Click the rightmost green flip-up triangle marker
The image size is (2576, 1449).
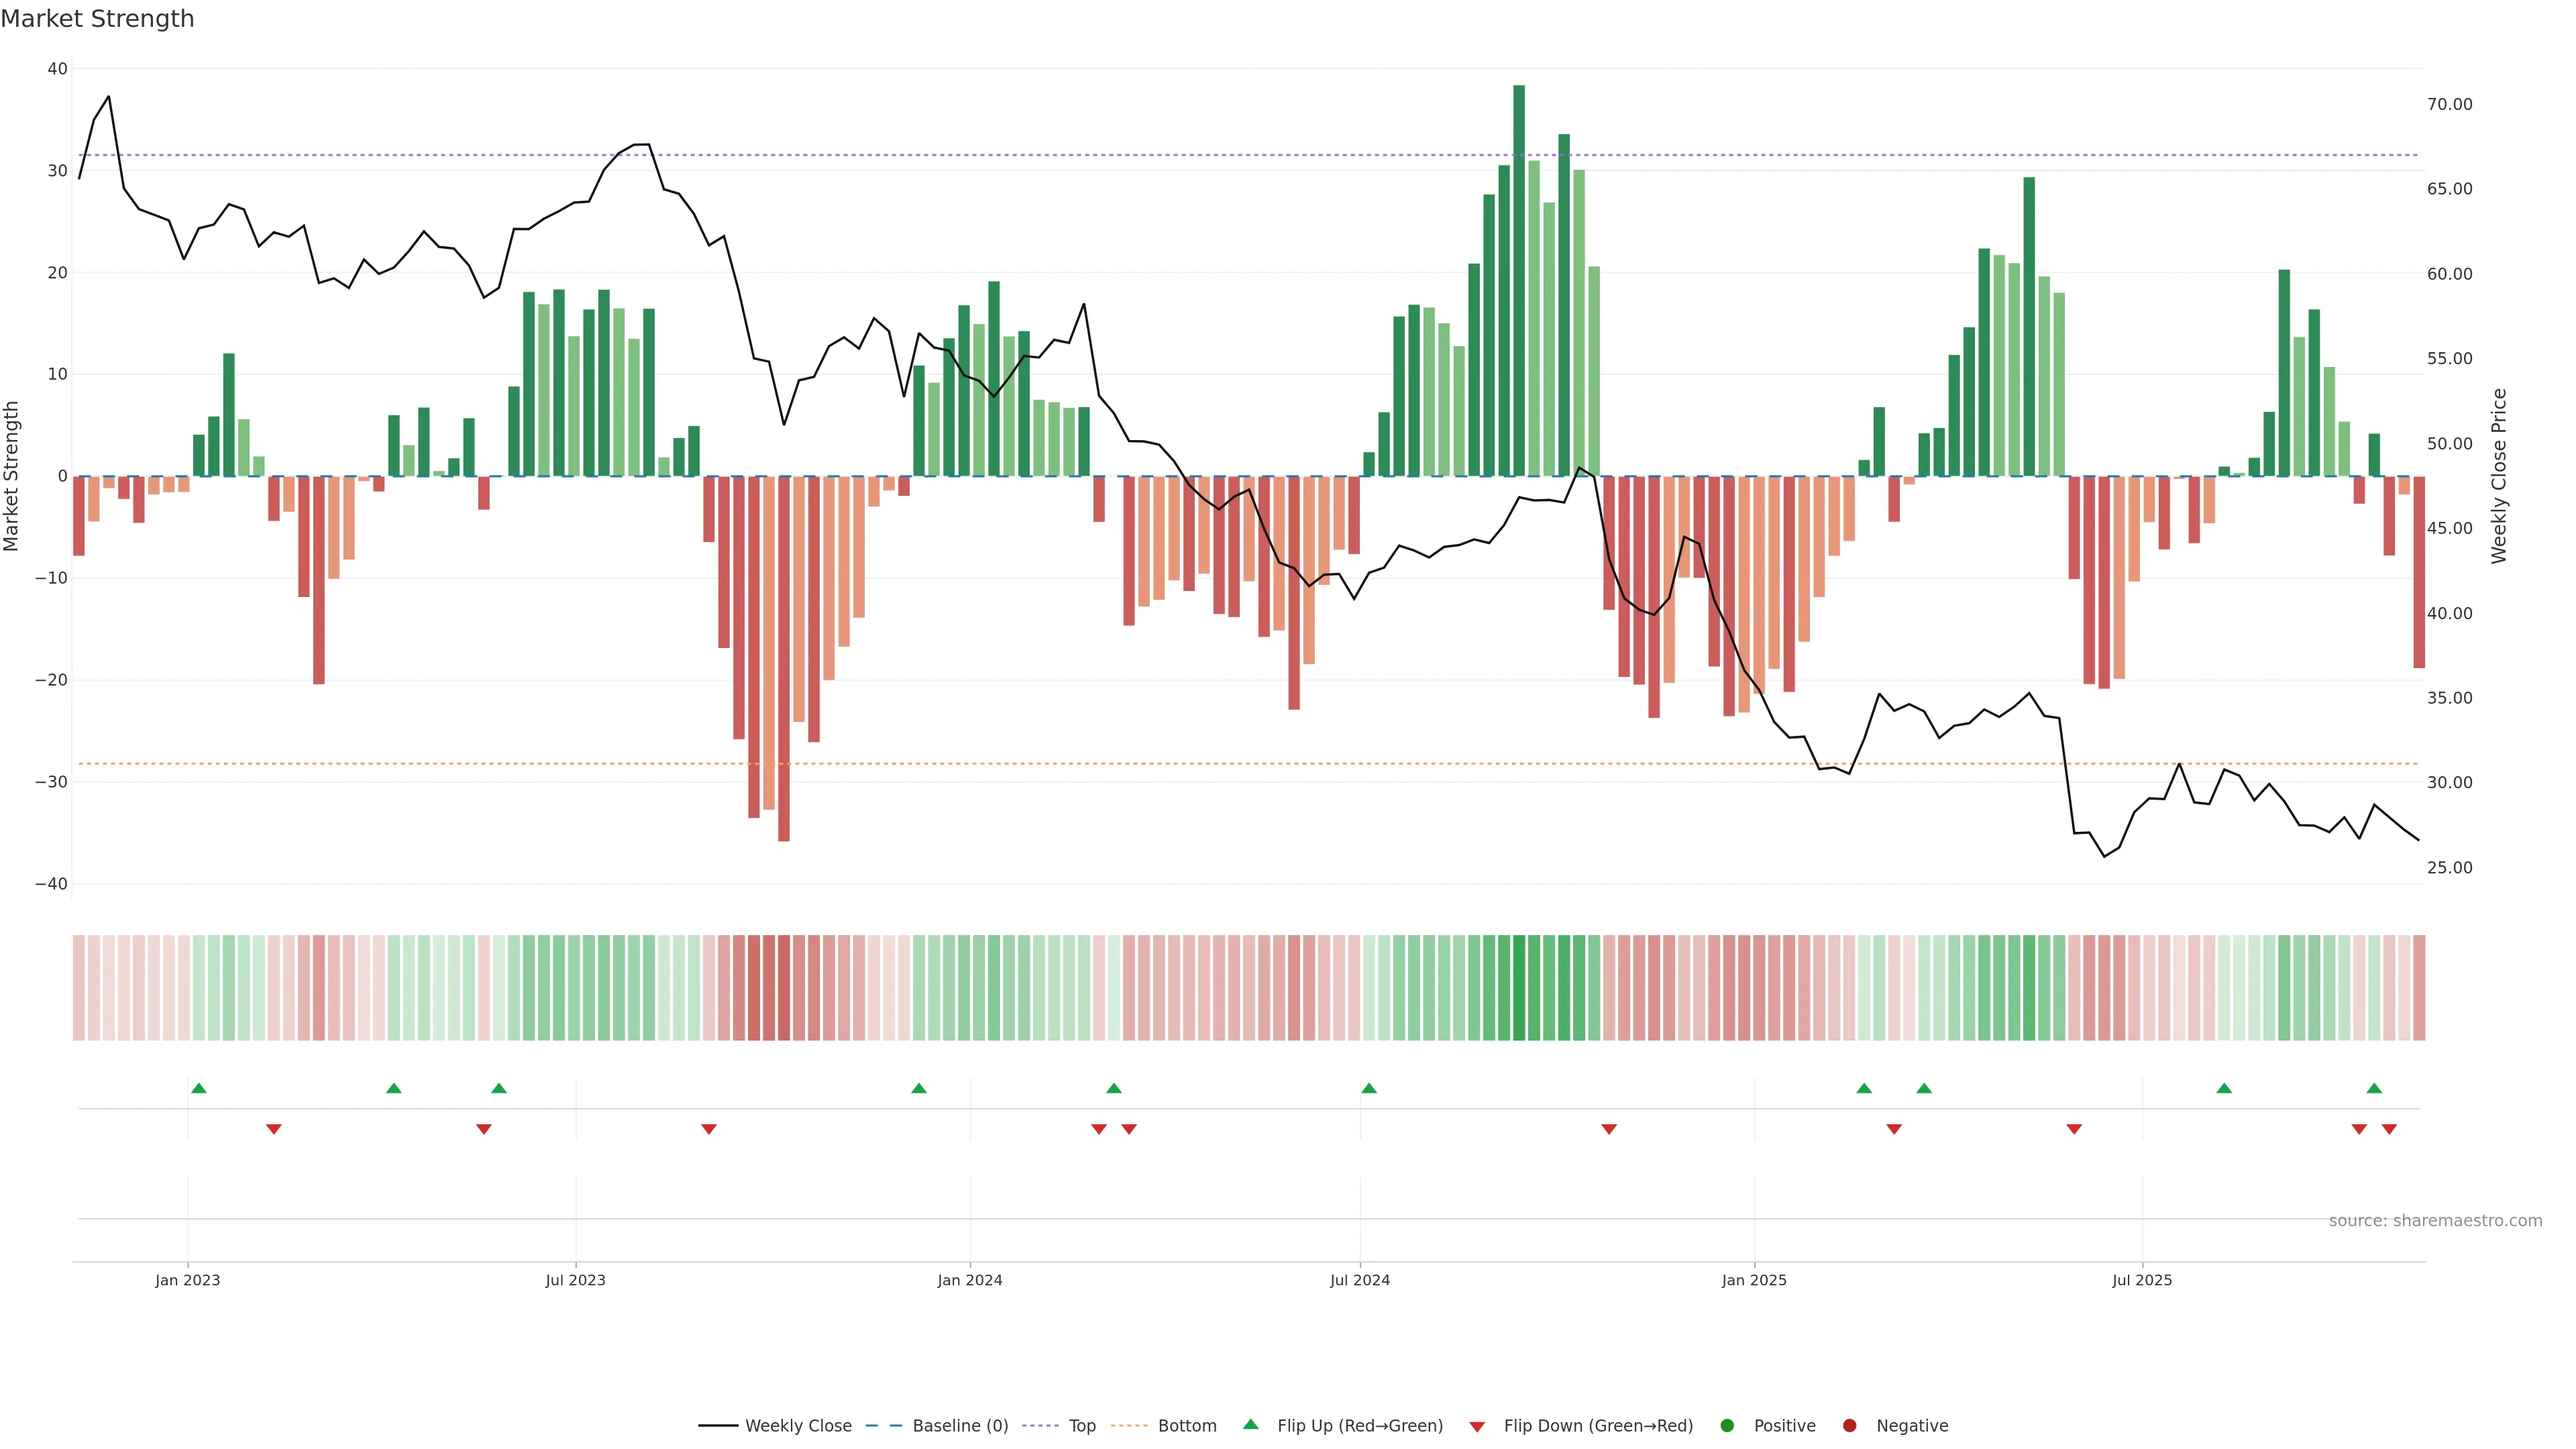pos(2374,1088)
